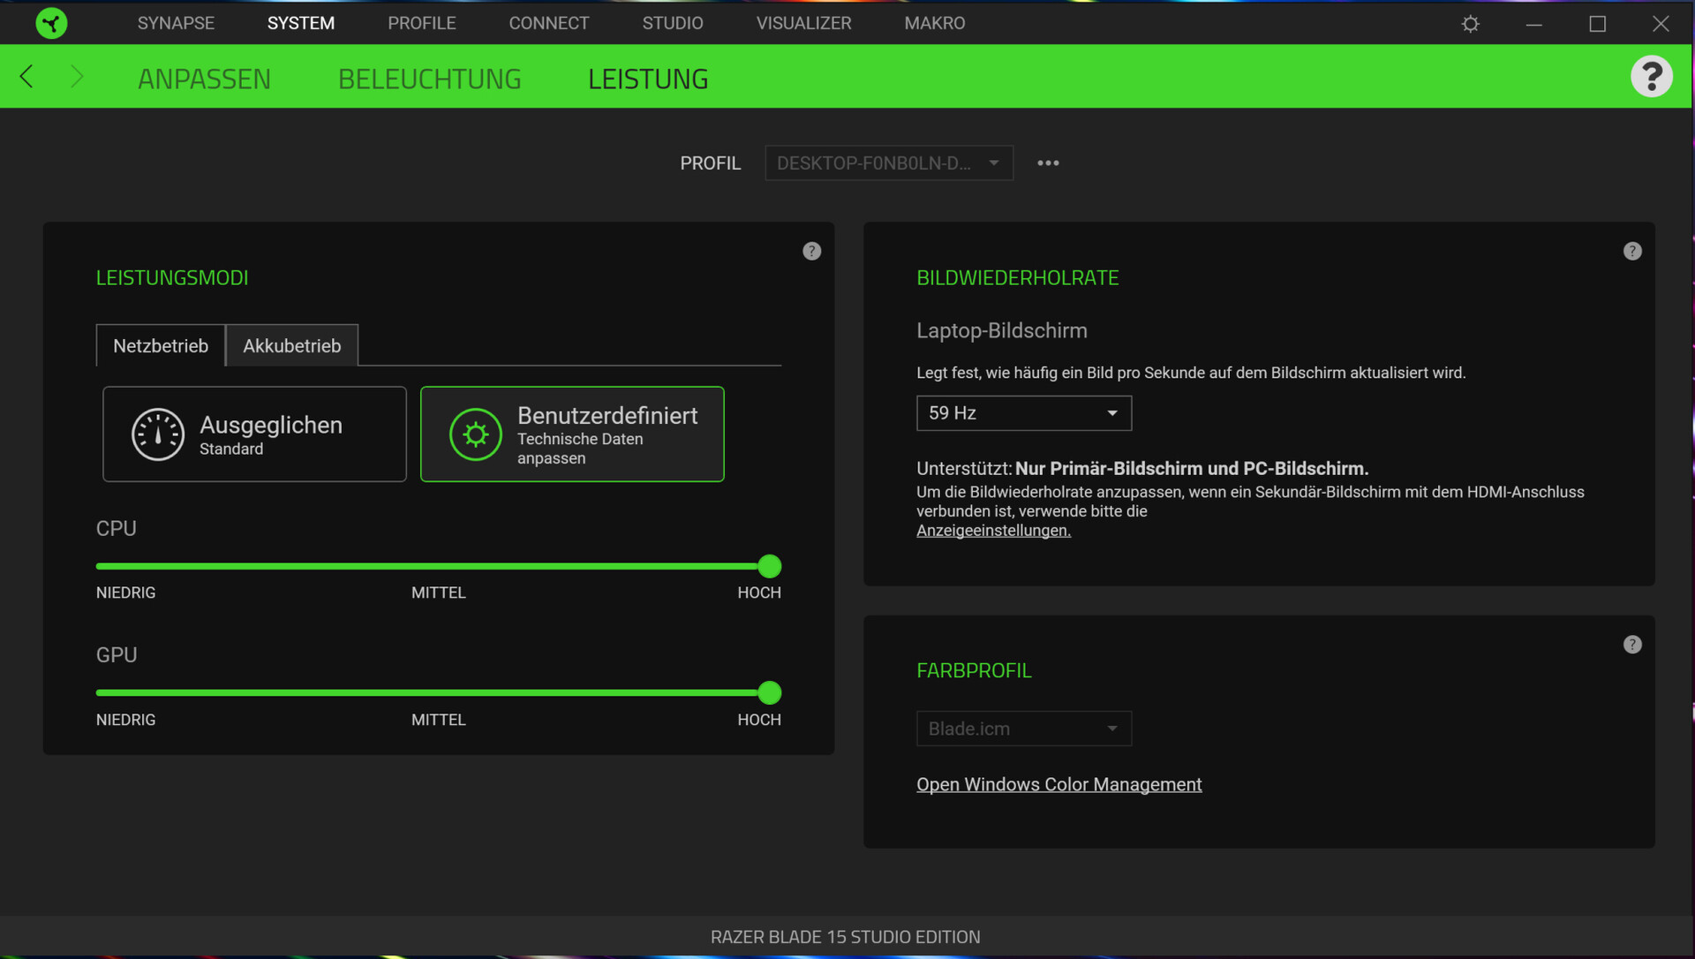Expand the 59 Hz refresh rate dropdown
Viewport: 1695px width, 959px height.
(1023, 413)
